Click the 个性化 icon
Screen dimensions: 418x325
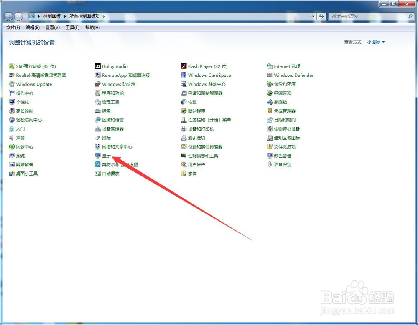click(x=11, y=102)
